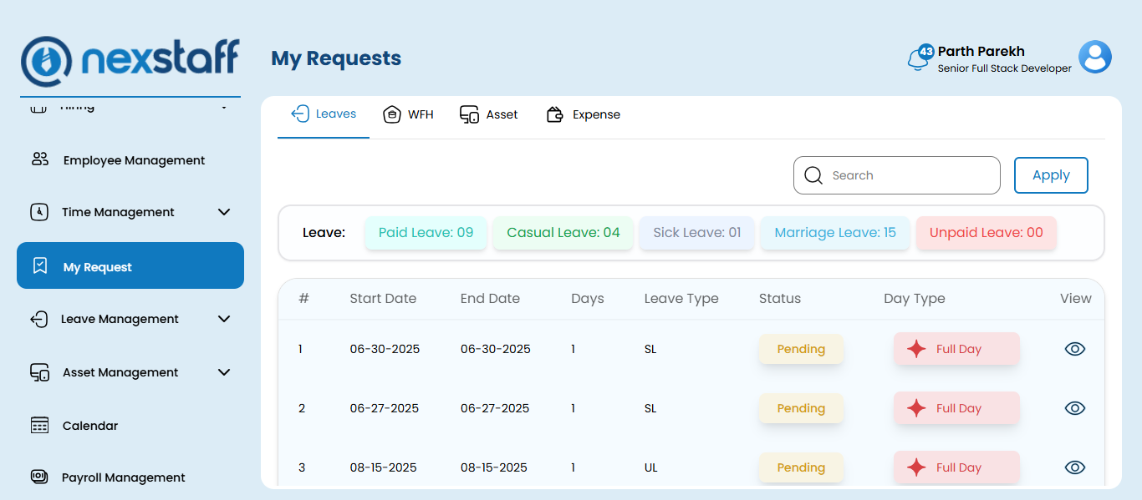Click the row 2 Full Day badge
Viewport: 1142px width, 500px height.
click(x=956, y=408)
